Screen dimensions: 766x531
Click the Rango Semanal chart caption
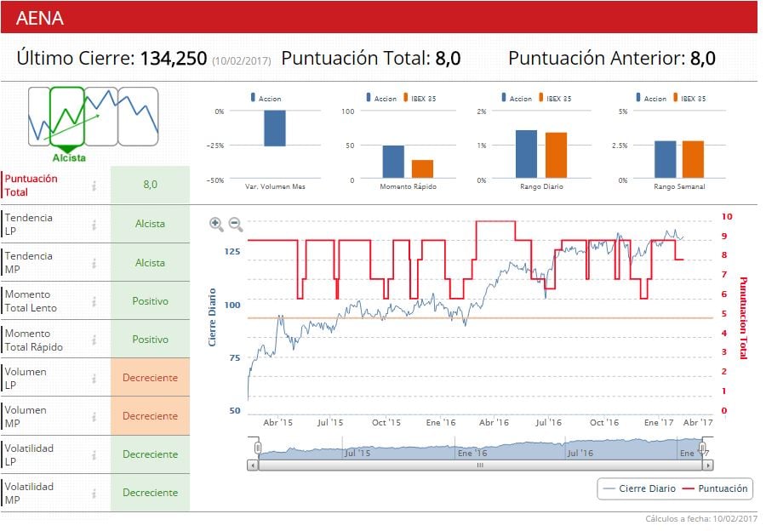coord(679,186)
